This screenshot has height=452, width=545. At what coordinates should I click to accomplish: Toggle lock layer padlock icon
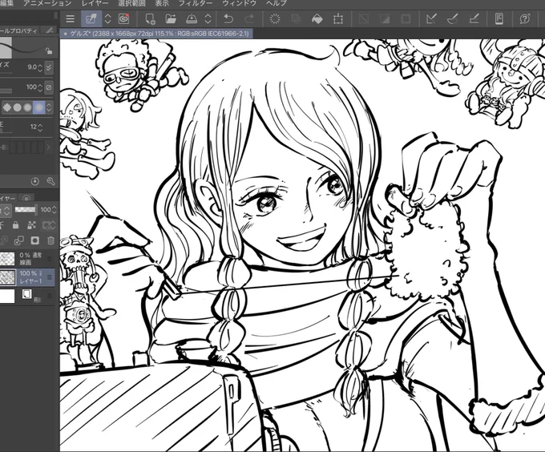15,225
